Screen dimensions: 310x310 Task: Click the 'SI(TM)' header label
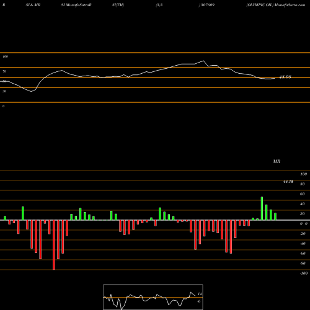point(118,5)
